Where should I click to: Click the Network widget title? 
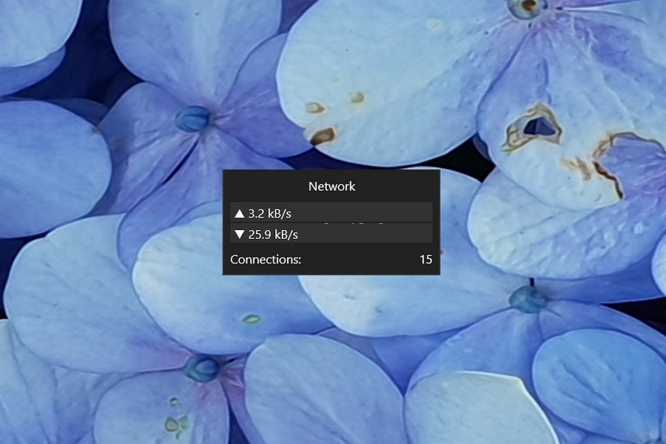click(x=332, y=186)
